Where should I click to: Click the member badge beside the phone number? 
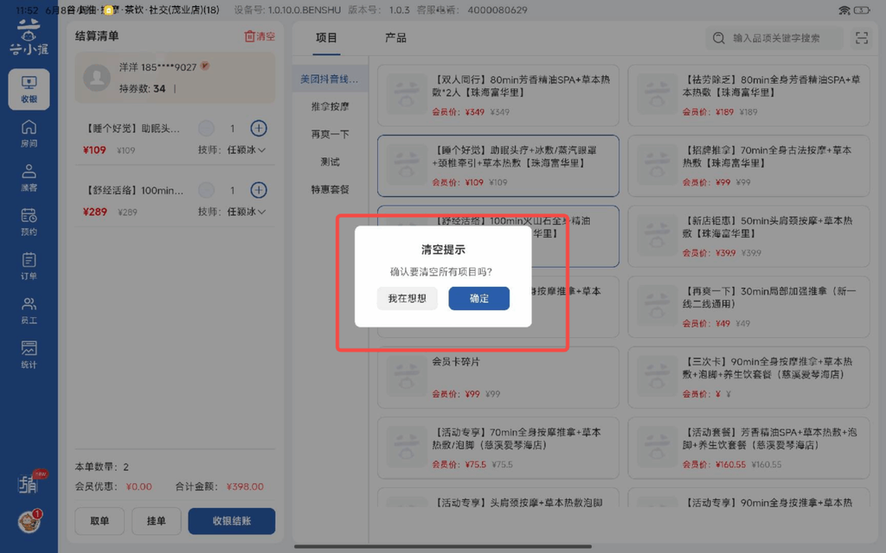coord(204,66)
